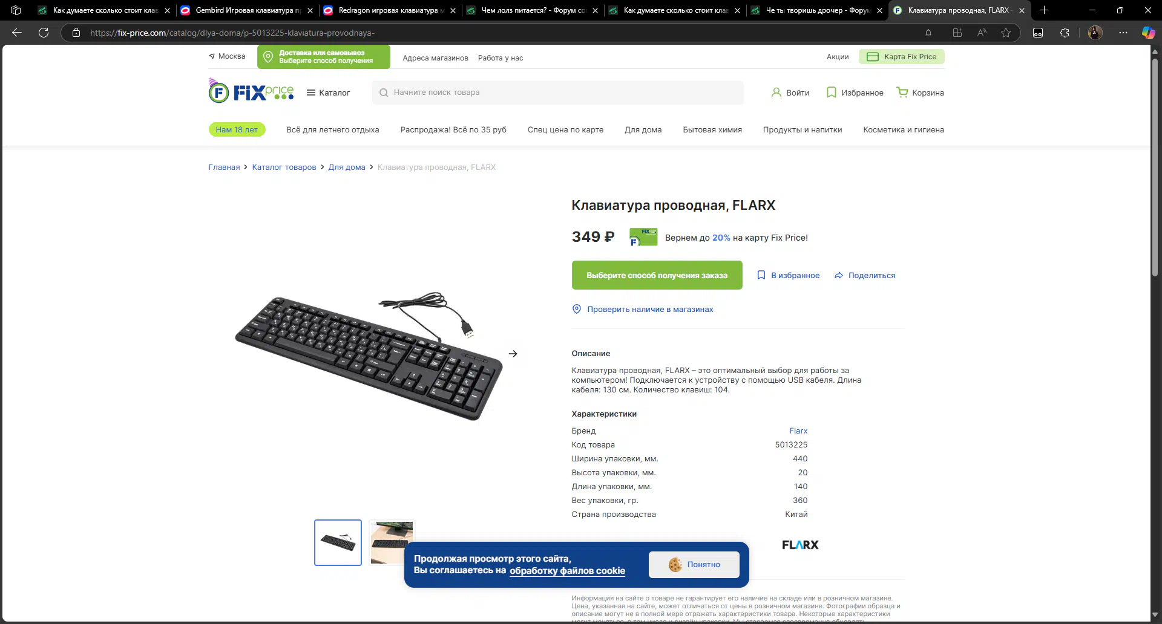This screenshot has height=624, width=1162.
Task: Click the Войти user icon
Action: tap(776, 93)
